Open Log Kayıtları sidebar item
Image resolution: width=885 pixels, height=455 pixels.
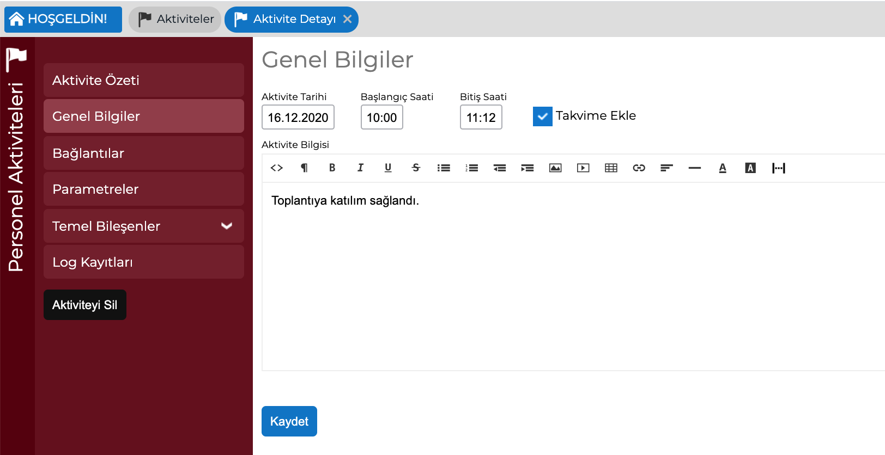[144, 262]
